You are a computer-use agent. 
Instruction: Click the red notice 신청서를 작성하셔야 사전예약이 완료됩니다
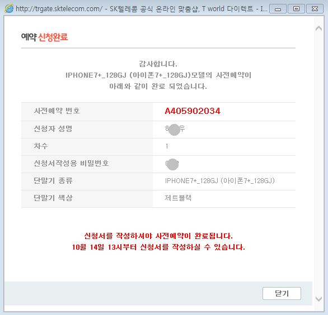(x=158, y=236)
